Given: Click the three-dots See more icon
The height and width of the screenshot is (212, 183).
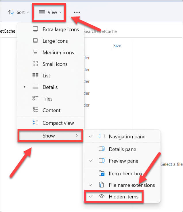Looking at the screenshot, I should pos(77,12).
